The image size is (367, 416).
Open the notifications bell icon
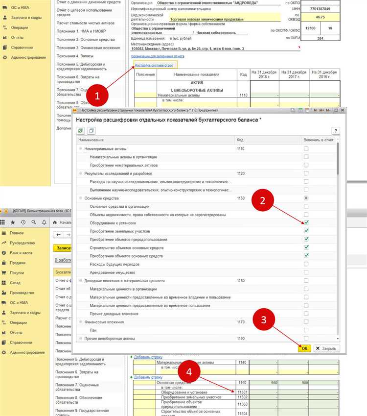(x=44, y=222)
